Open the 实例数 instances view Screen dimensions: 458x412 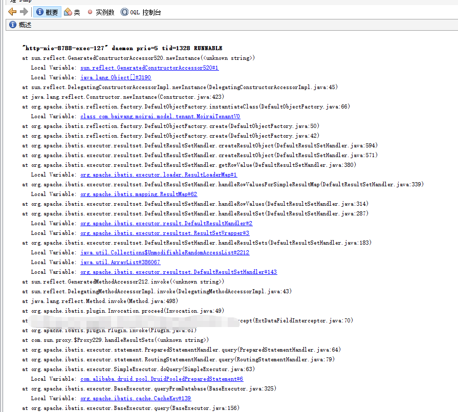[101, 12]
